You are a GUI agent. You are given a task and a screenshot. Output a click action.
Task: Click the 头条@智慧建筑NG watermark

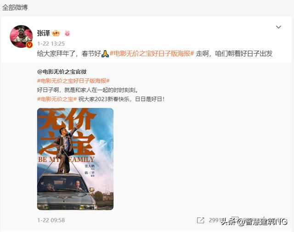(x=254, y=222)
